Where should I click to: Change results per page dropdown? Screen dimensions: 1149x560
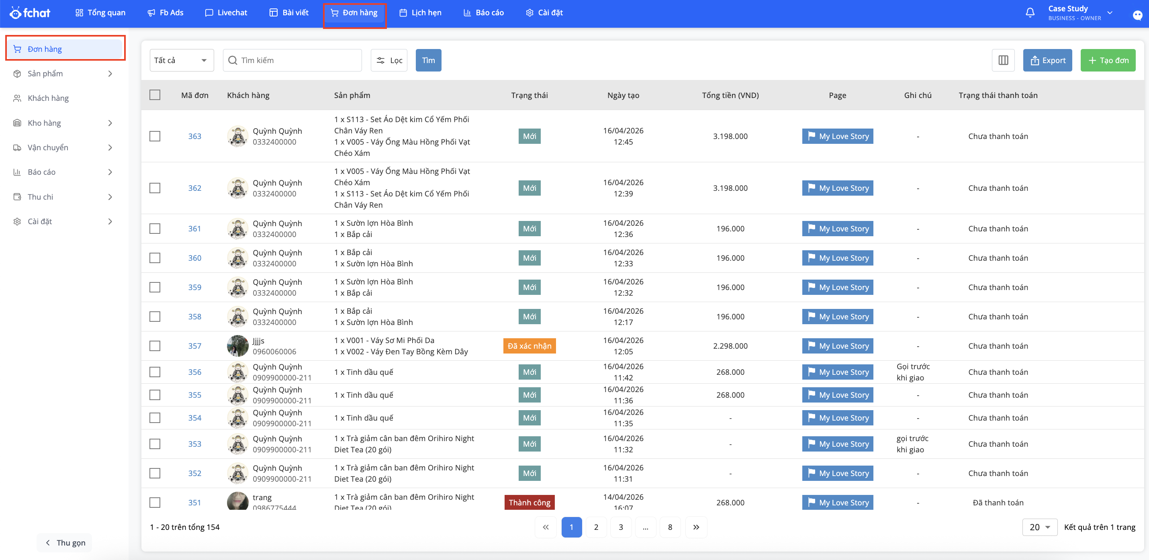coord(1039,527)
